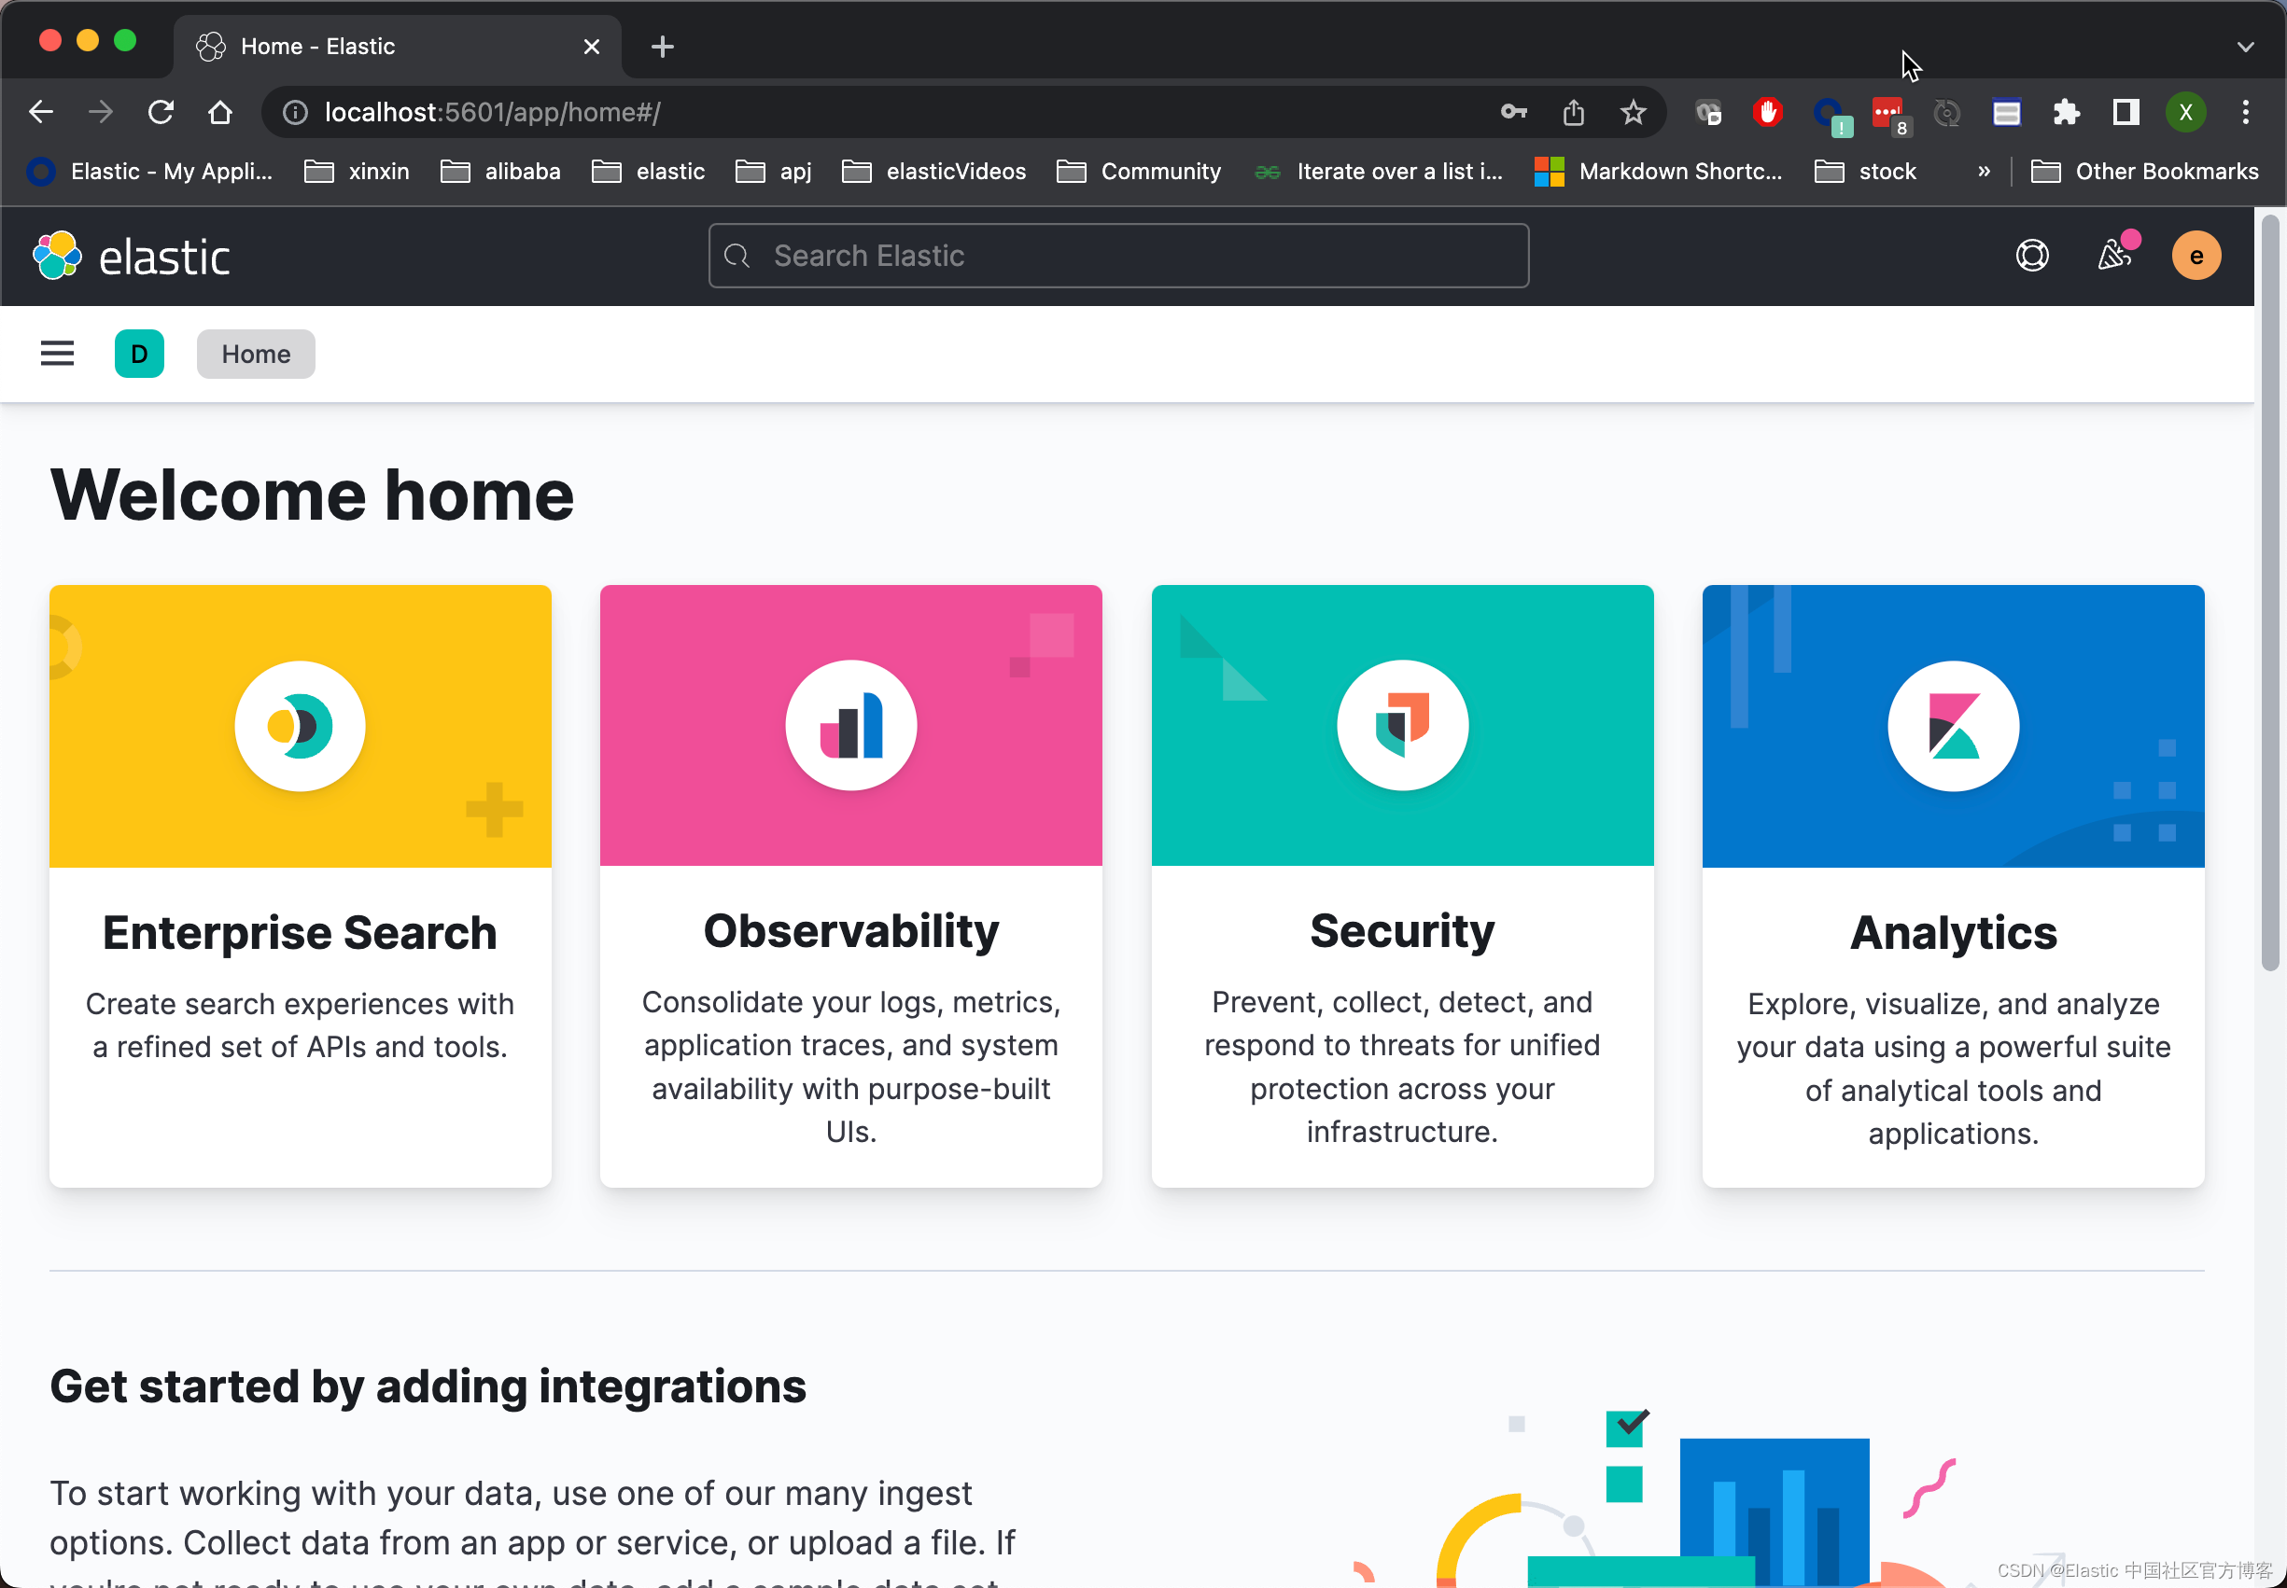Expand the hidden bookmarks overflow chevron
The height and width of the screenshot is (1588, 2287).
[x=1984, y=171]
